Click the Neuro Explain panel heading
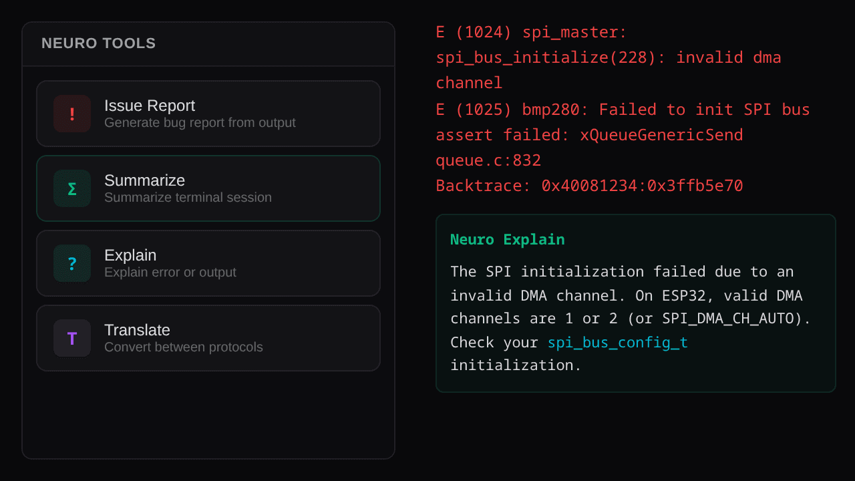The image size is (855, 481). pos(507,239)
